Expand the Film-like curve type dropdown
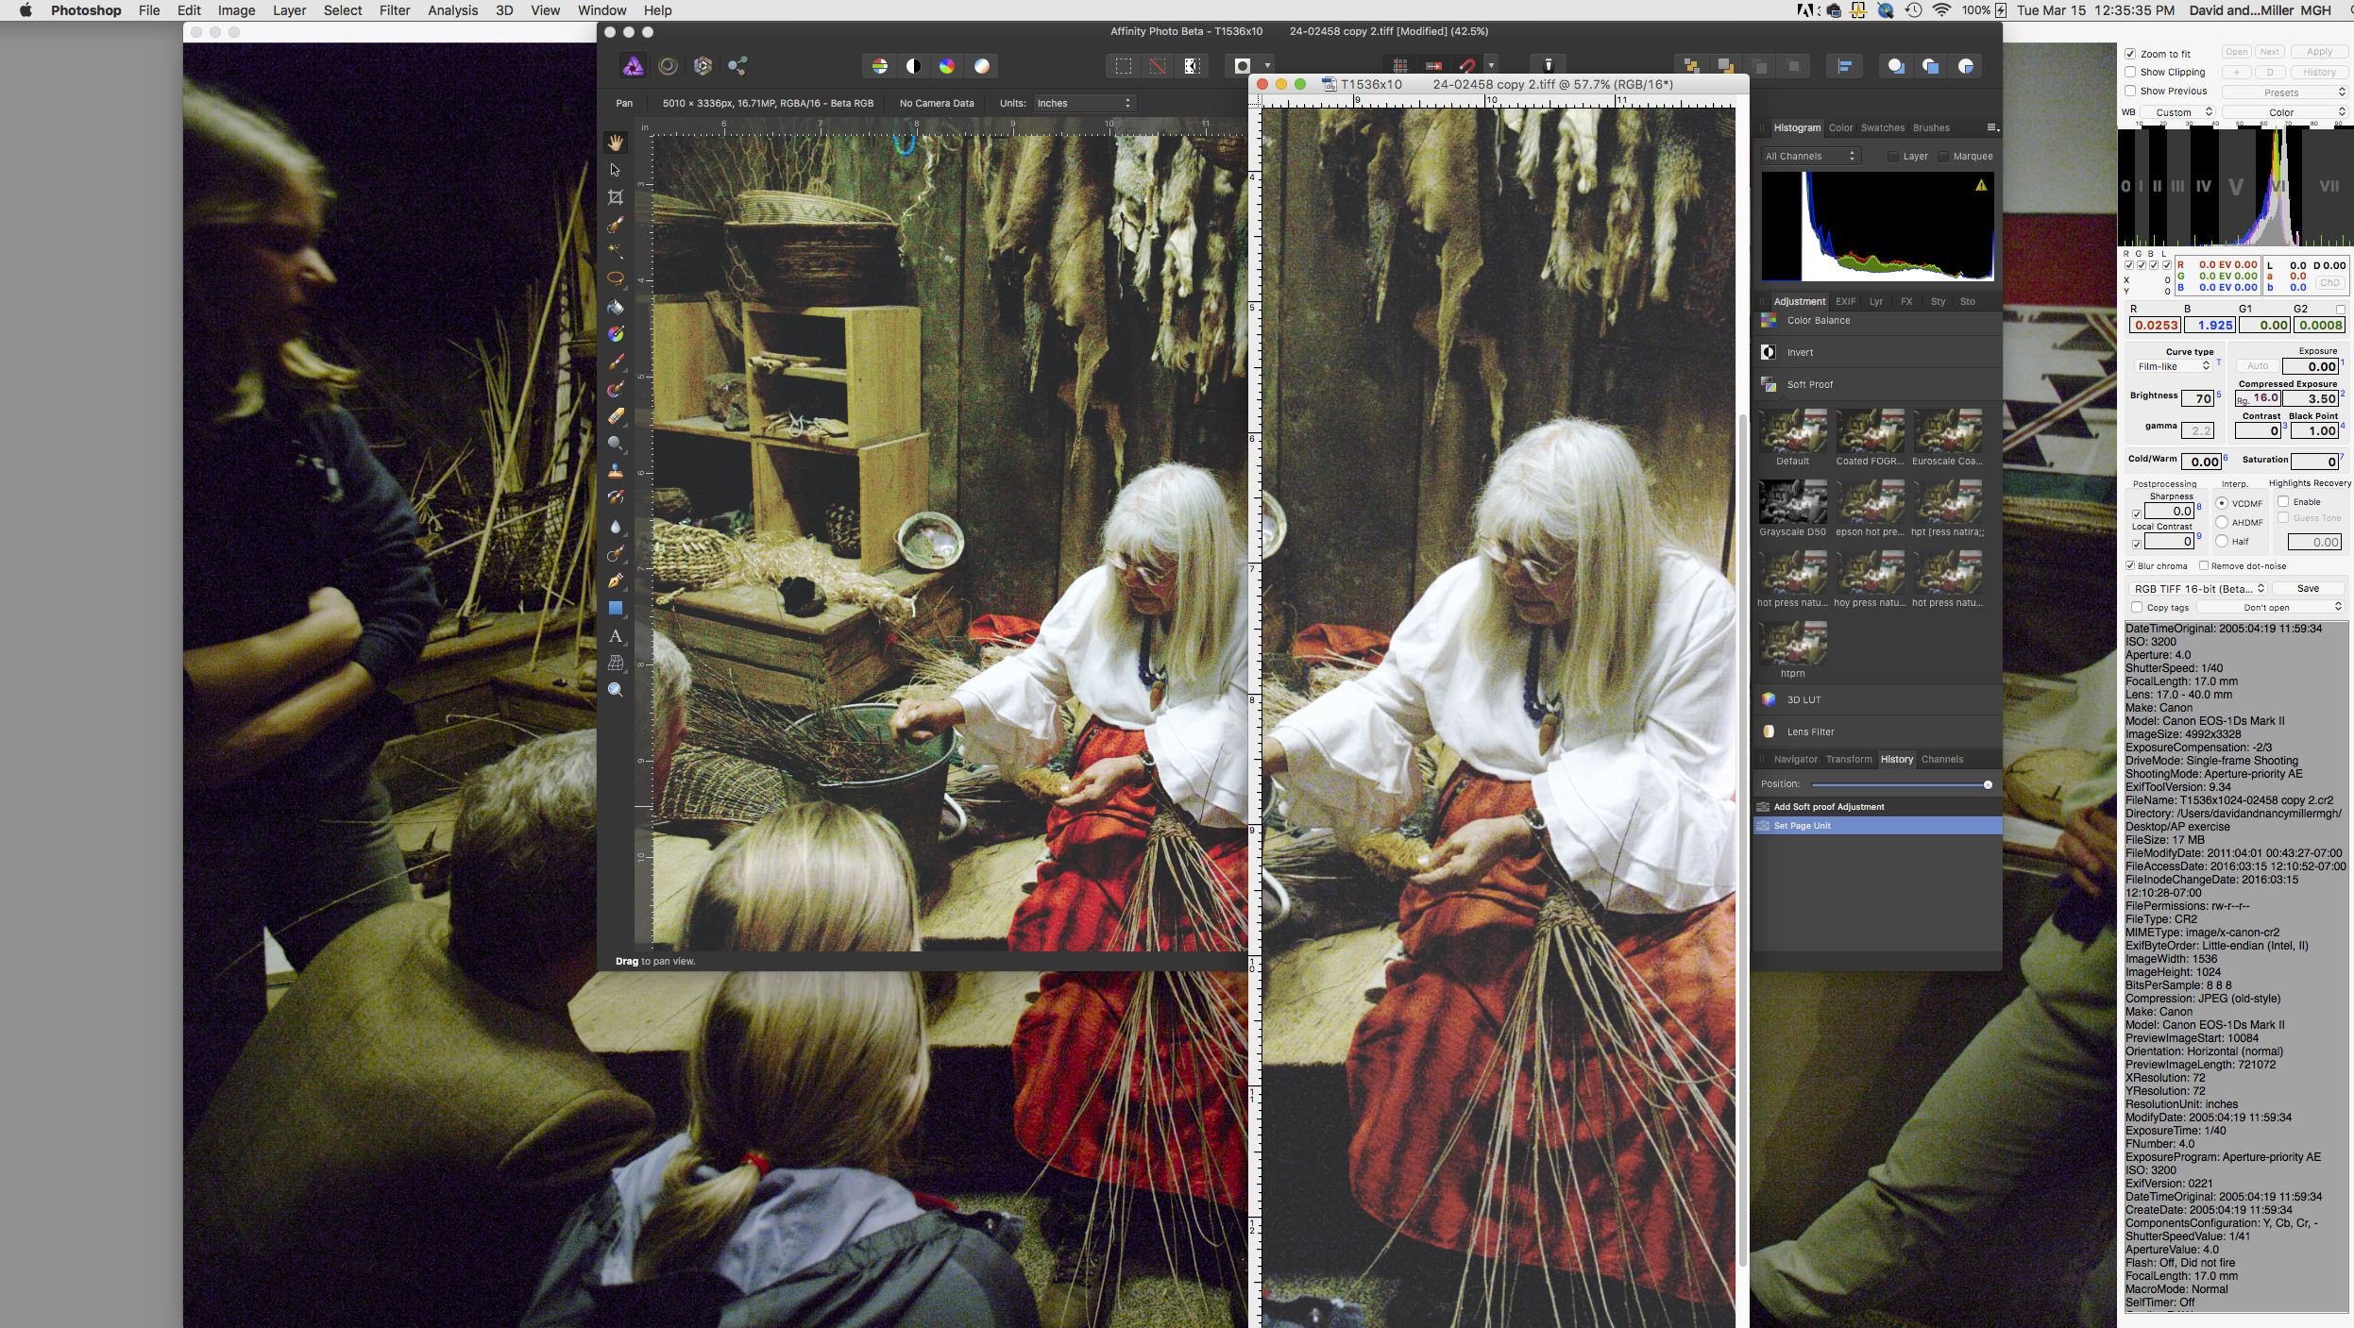This screenshot has width=2354, height=1328. click(2173, 366)
